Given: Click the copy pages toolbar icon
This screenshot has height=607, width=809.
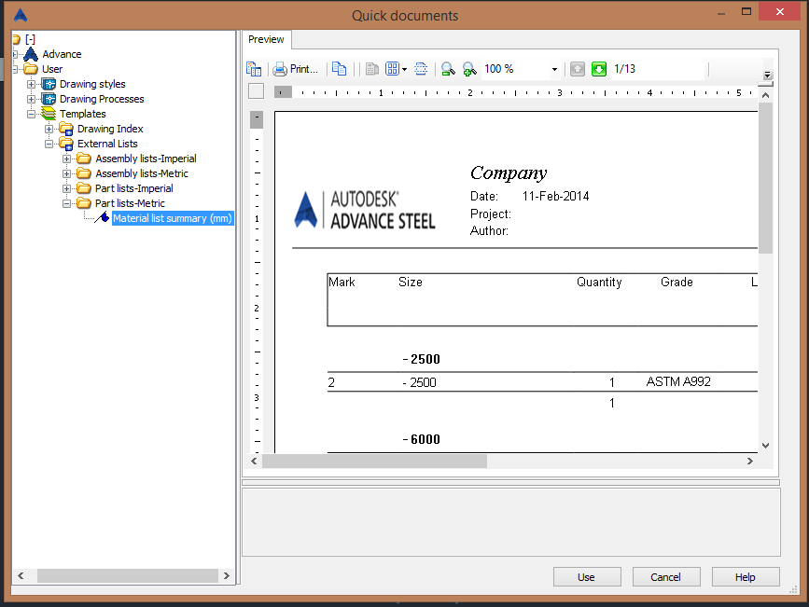Looking at the screenshot, I should tap(339, 69).
